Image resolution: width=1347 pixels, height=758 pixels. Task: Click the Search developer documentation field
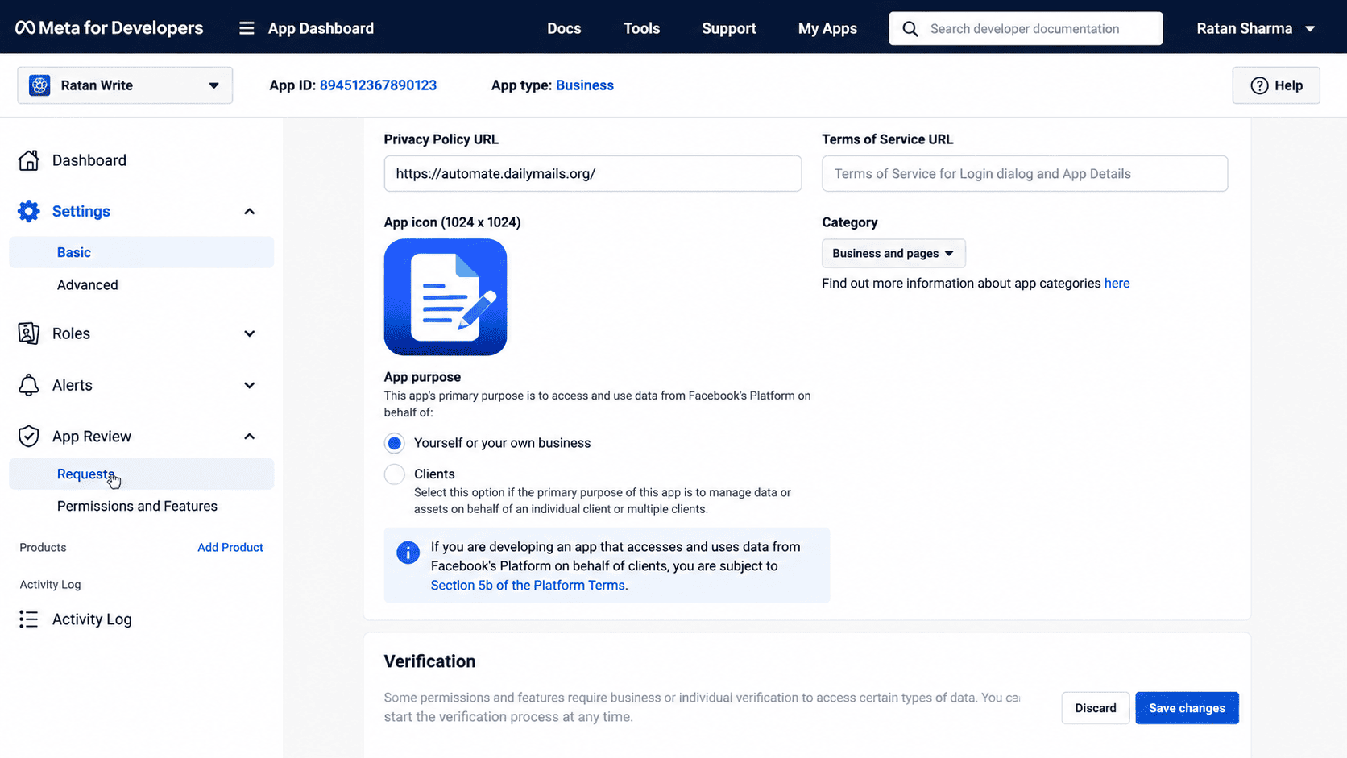pos(1026,29)
